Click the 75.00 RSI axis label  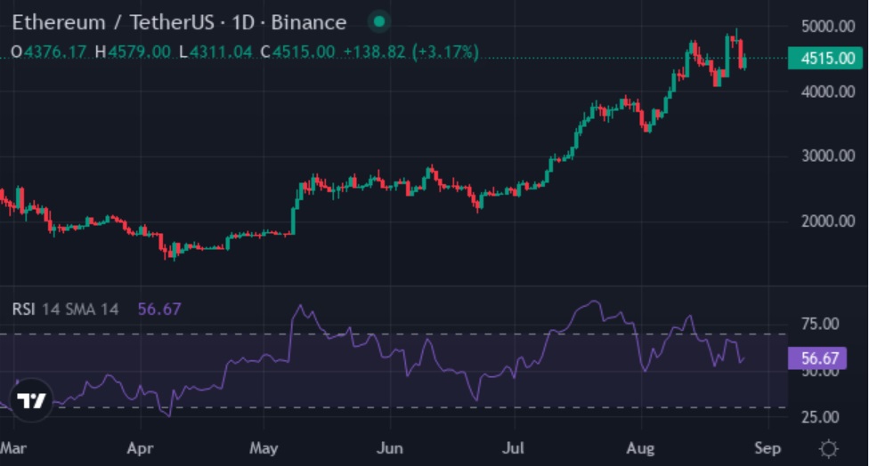tap(820, 324)
